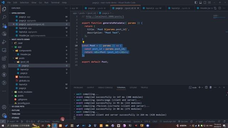Toggle bottom panel visibility in title bar
Image resolution: width=228 pixels, height=128 pixels.
pos(200,2)
